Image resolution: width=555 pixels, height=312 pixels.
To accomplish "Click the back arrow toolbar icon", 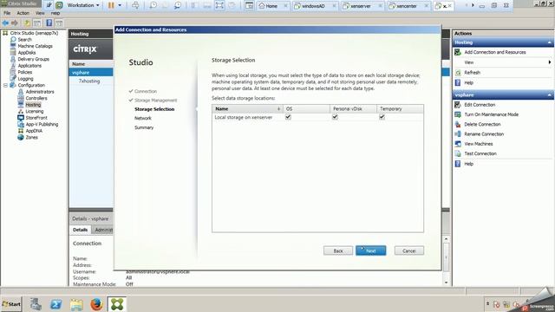I will (x=5, y=23).
